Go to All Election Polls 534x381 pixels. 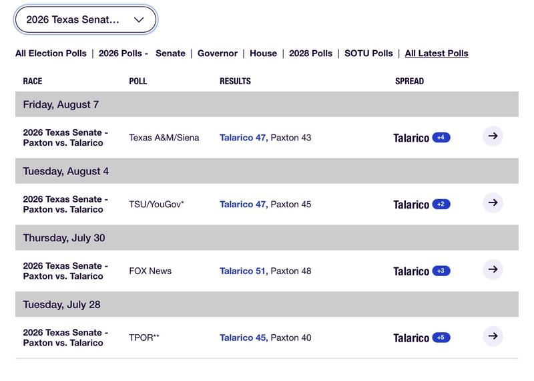[51, 53]
